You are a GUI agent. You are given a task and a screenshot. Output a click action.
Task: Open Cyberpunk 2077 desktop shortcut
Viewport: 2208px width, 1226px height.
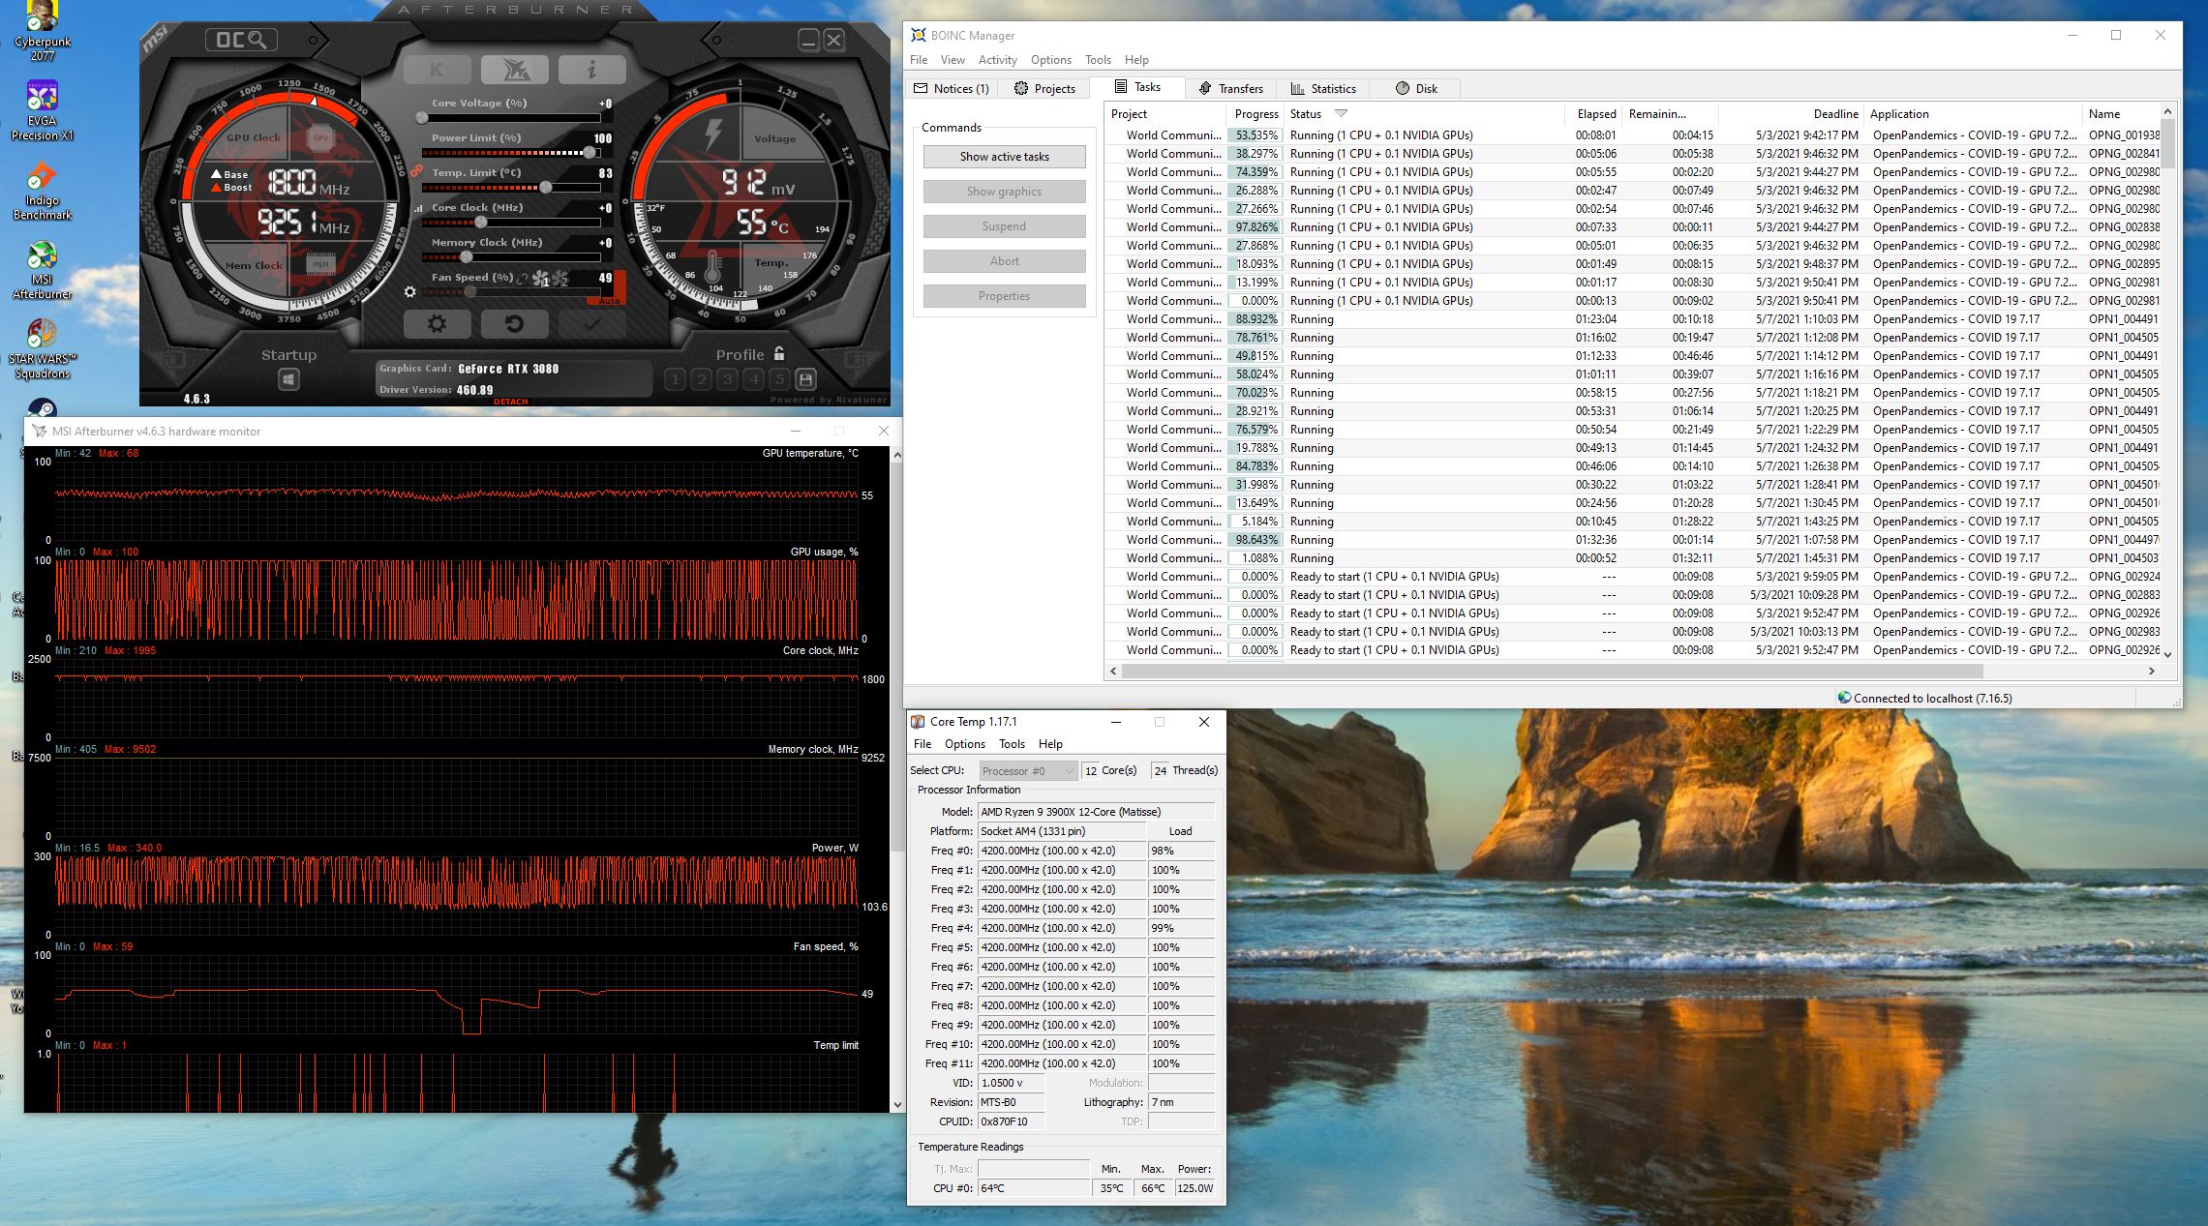43,32
